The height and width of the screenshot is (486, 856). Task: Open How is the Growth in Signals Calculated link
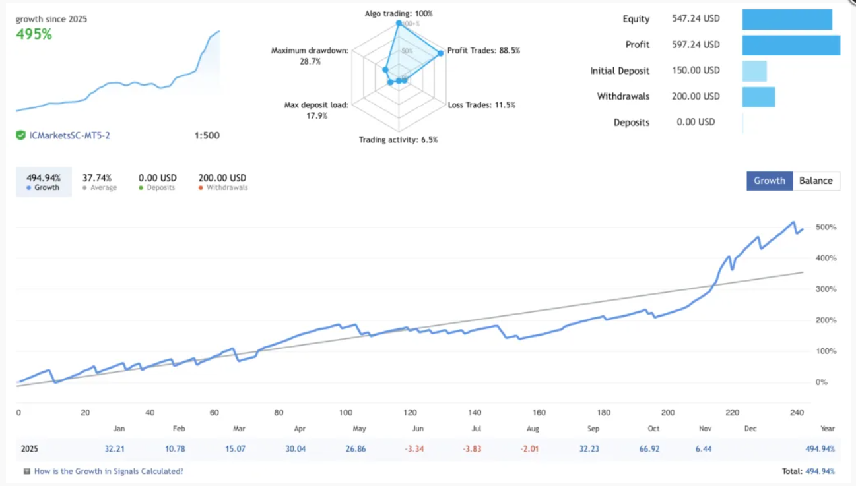(109, 471)
